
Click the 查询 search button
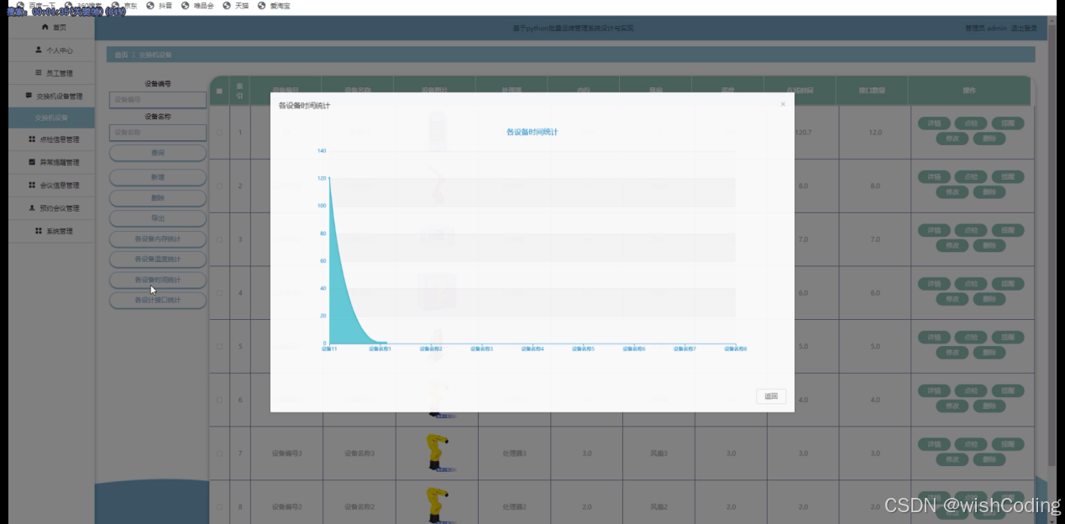(158, 153)
